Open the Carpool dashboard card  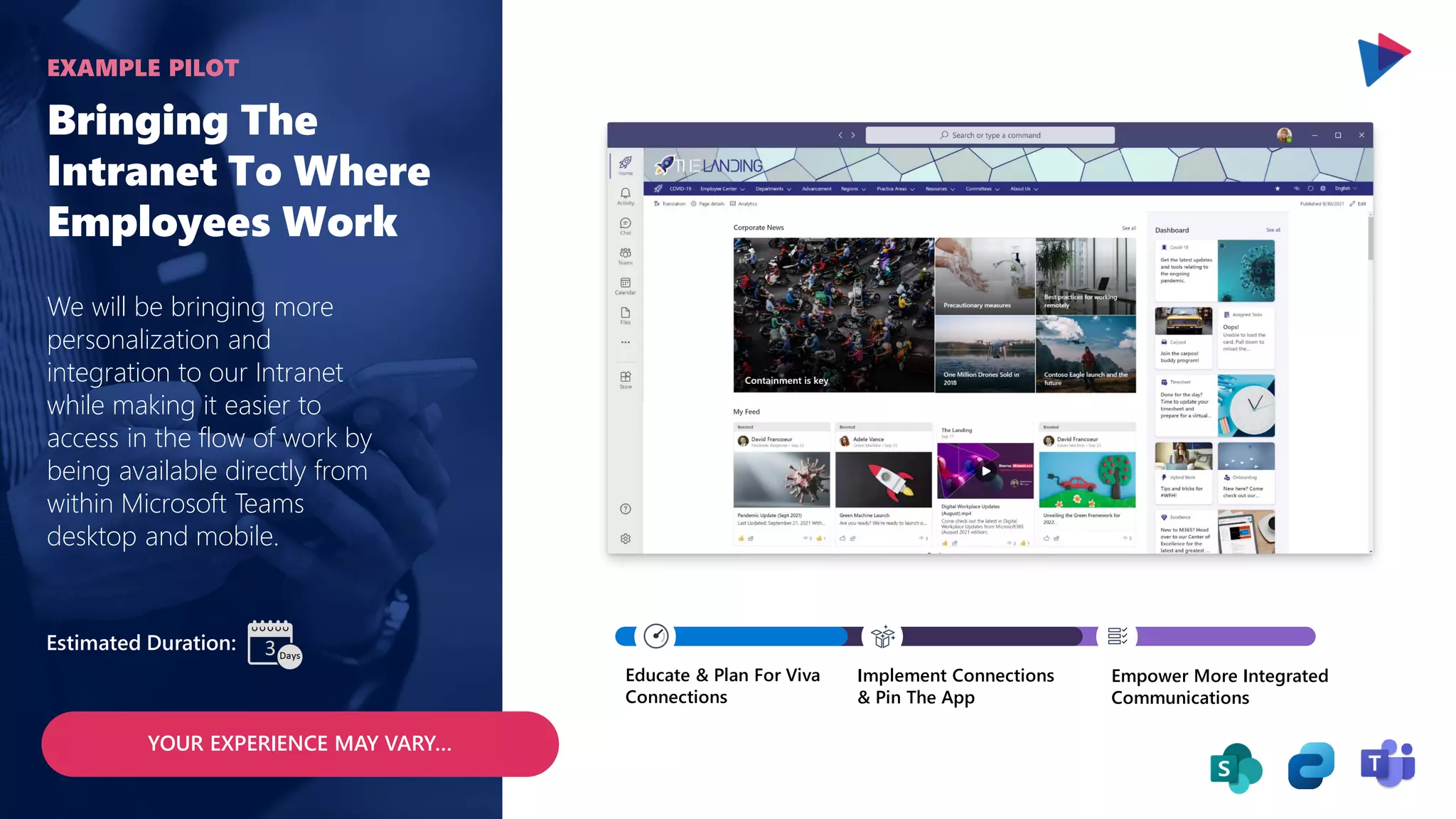tap(1184, 338)
